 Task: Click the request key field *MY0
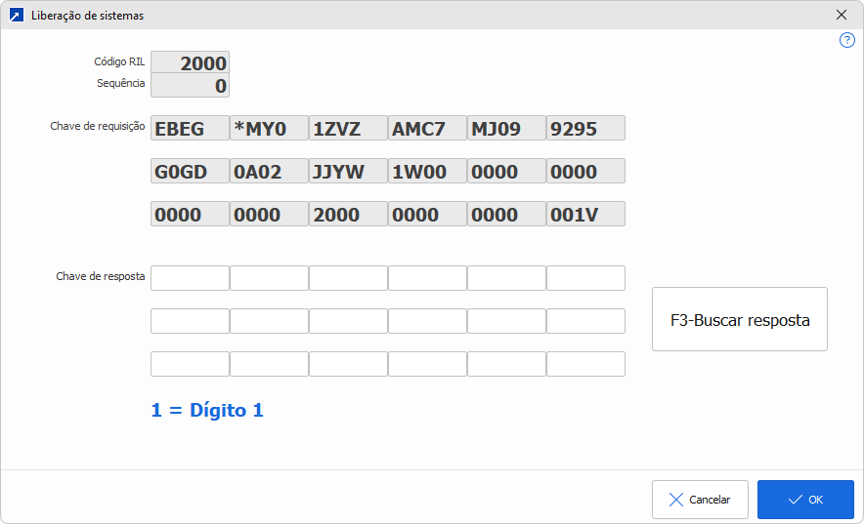[269, 128]
